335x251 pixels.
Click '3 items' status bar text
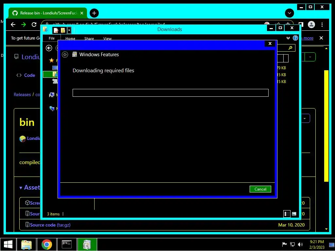click(x=53, y=214)
